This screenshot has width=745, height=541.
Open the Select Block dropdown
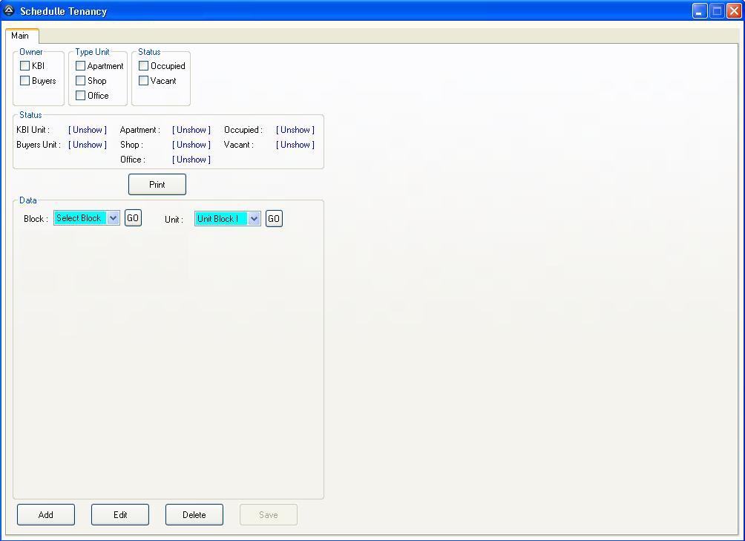click(x=113, y=218)
